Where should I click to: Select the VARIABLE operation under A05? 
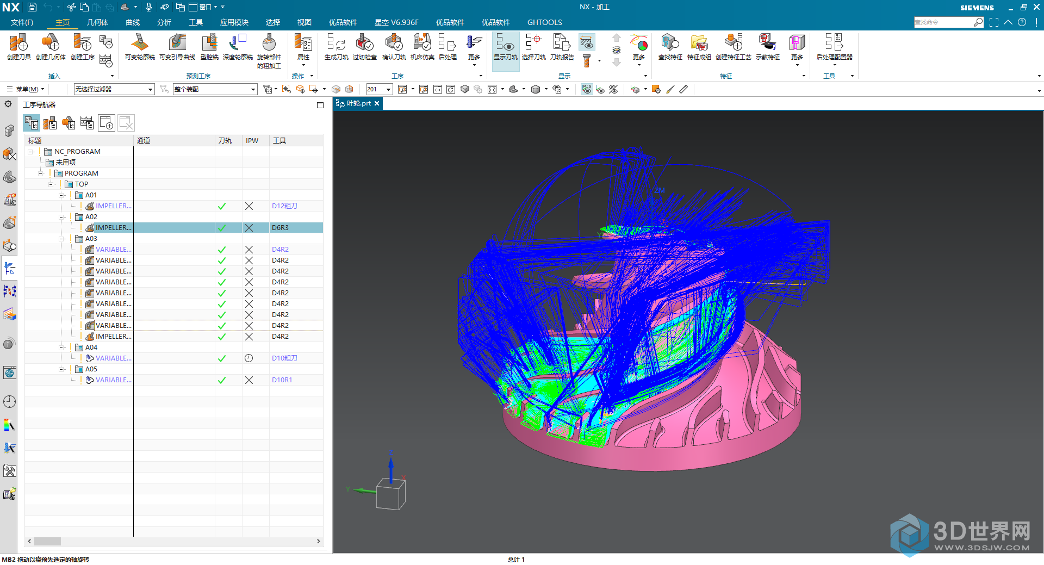click(174, 380)
